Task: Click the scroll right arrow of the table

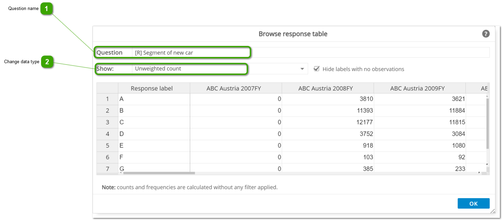Action: [x=479, y=172]
